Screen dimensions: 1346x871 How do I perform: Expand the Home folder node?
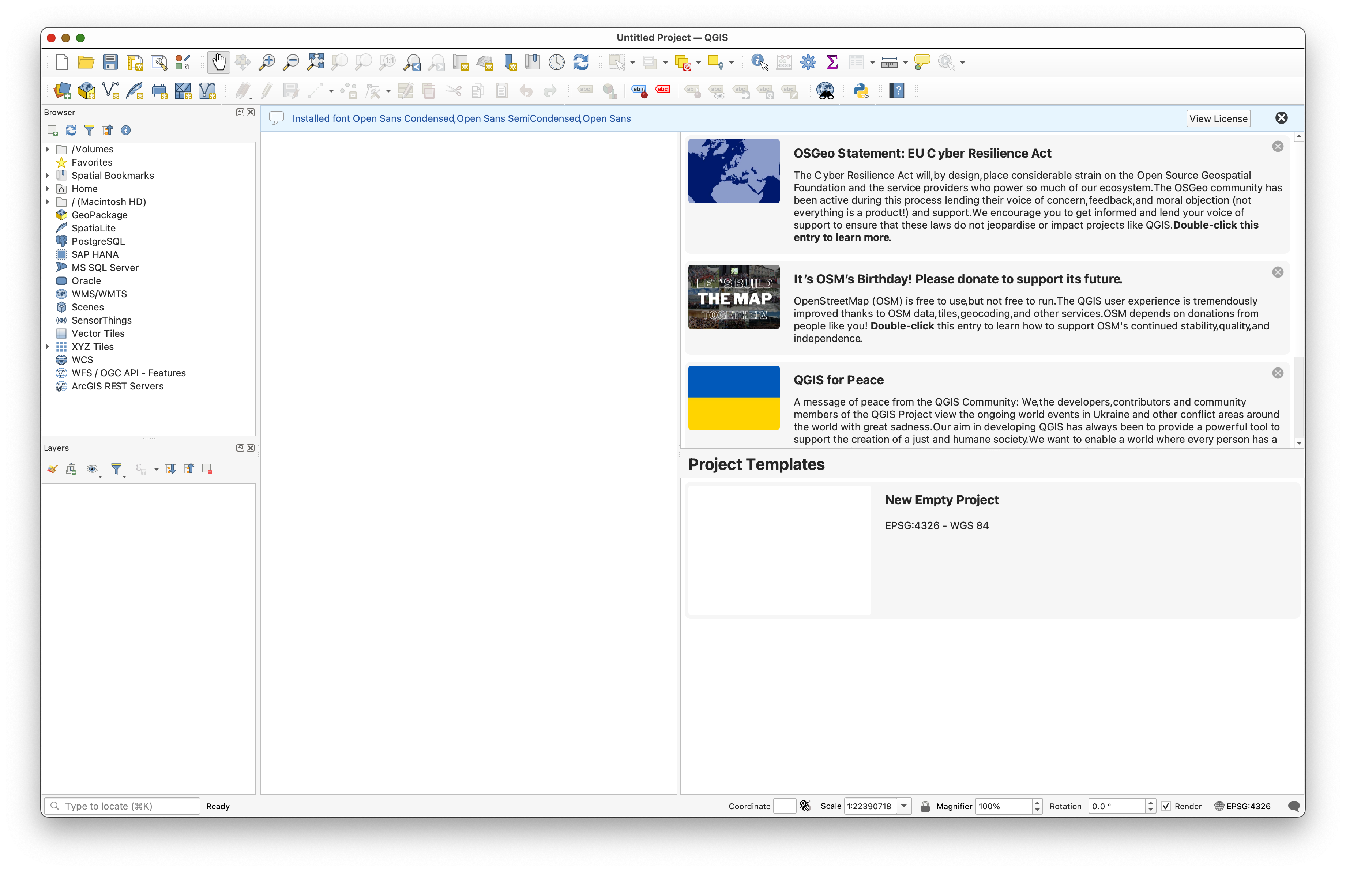(48, 189)
